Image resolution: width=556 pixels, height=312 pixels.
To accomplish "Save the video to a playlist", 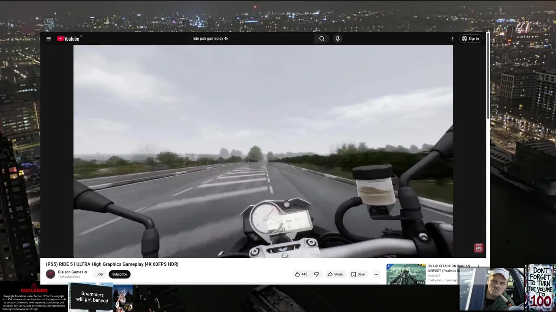I will click(x=358, y=274).
